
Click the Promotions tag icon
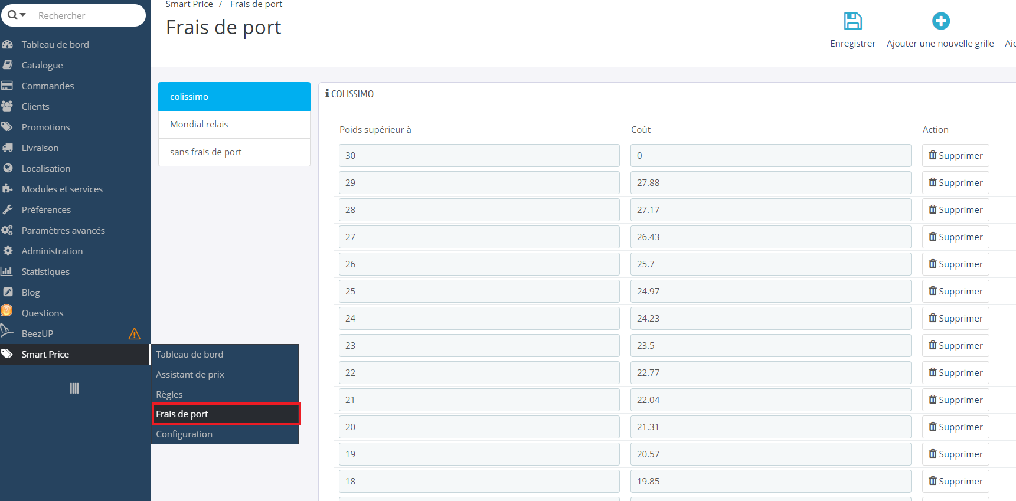click(x=8, y=127)
